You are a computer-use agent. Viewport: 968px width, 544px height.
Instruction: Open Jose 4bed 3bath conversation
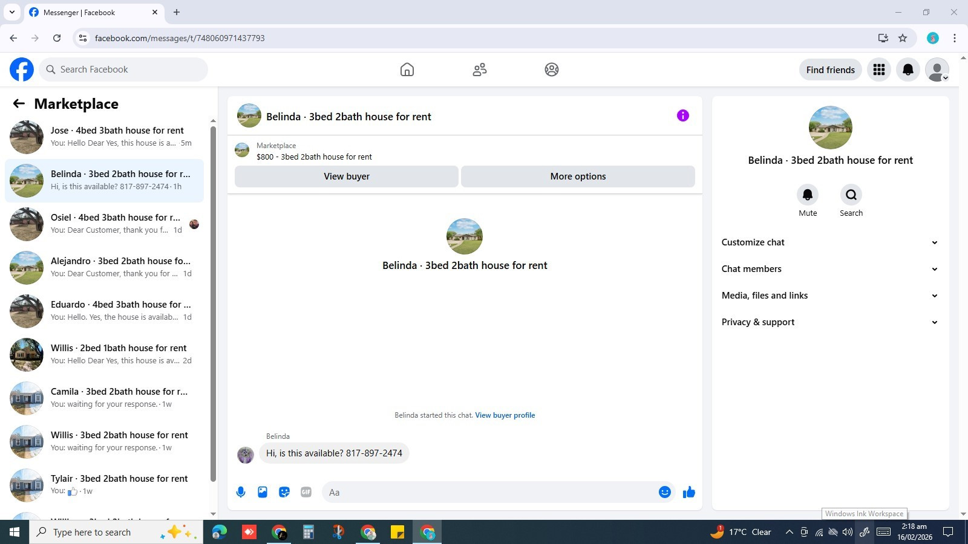click(104, 137)
